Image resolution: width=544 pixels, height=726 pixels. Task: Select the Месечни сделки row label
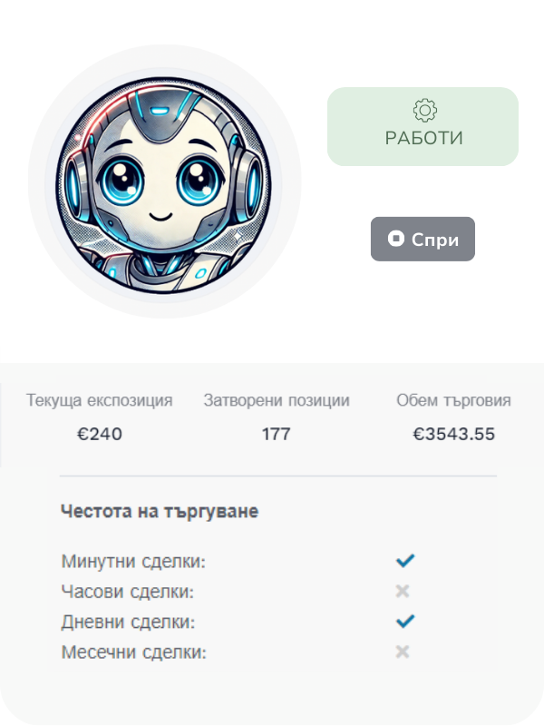(134, 652)
